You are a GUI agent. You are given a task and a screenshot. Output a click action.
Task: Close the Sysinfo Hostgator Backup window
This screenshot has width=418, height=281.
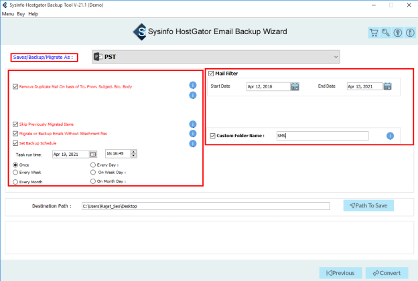tap(409, 5)
